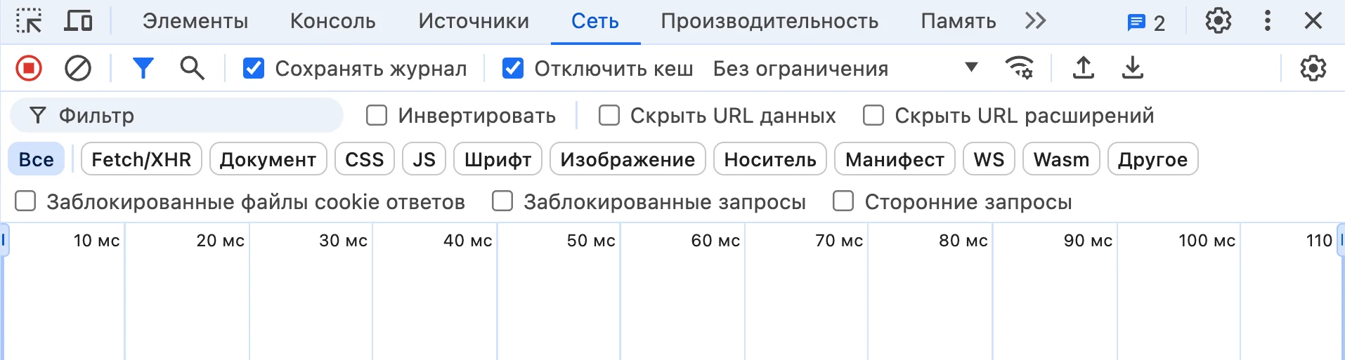Enable Инвертировать checkbox
Image resolution: width=1345 pixels, height=360 pixels.
pyautogui.click(x=377, y=115)
